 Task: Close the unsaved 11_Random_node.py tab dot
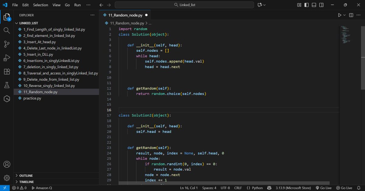click(x=146, y=15)
